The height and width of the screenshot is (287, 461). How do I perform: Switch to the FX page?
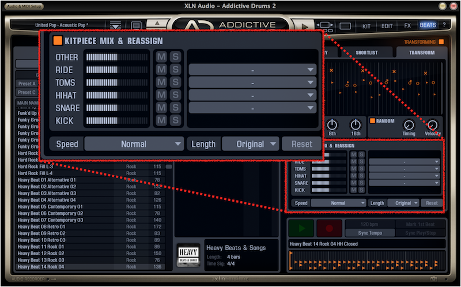coord(407,26)
